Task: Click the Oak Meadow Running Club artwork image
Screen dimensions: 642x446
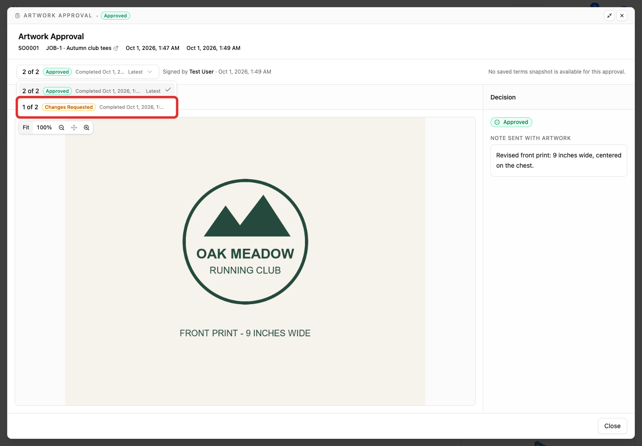Action: 245,261
